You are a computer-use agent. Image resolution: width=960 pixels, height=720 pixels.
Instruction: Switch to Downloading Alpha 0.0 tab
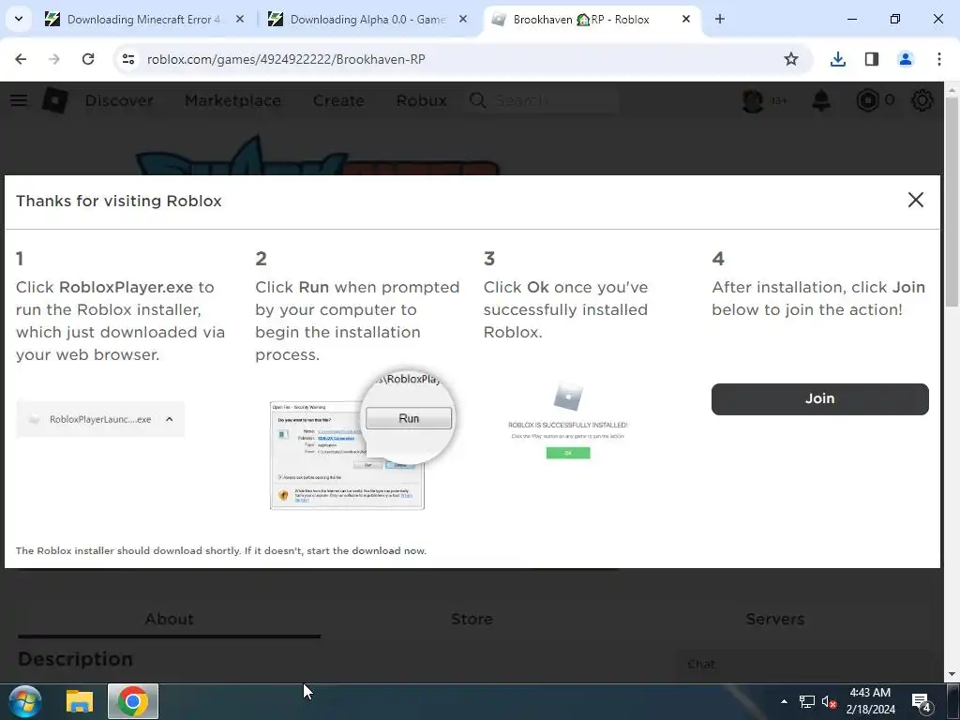tap(367, 20)
